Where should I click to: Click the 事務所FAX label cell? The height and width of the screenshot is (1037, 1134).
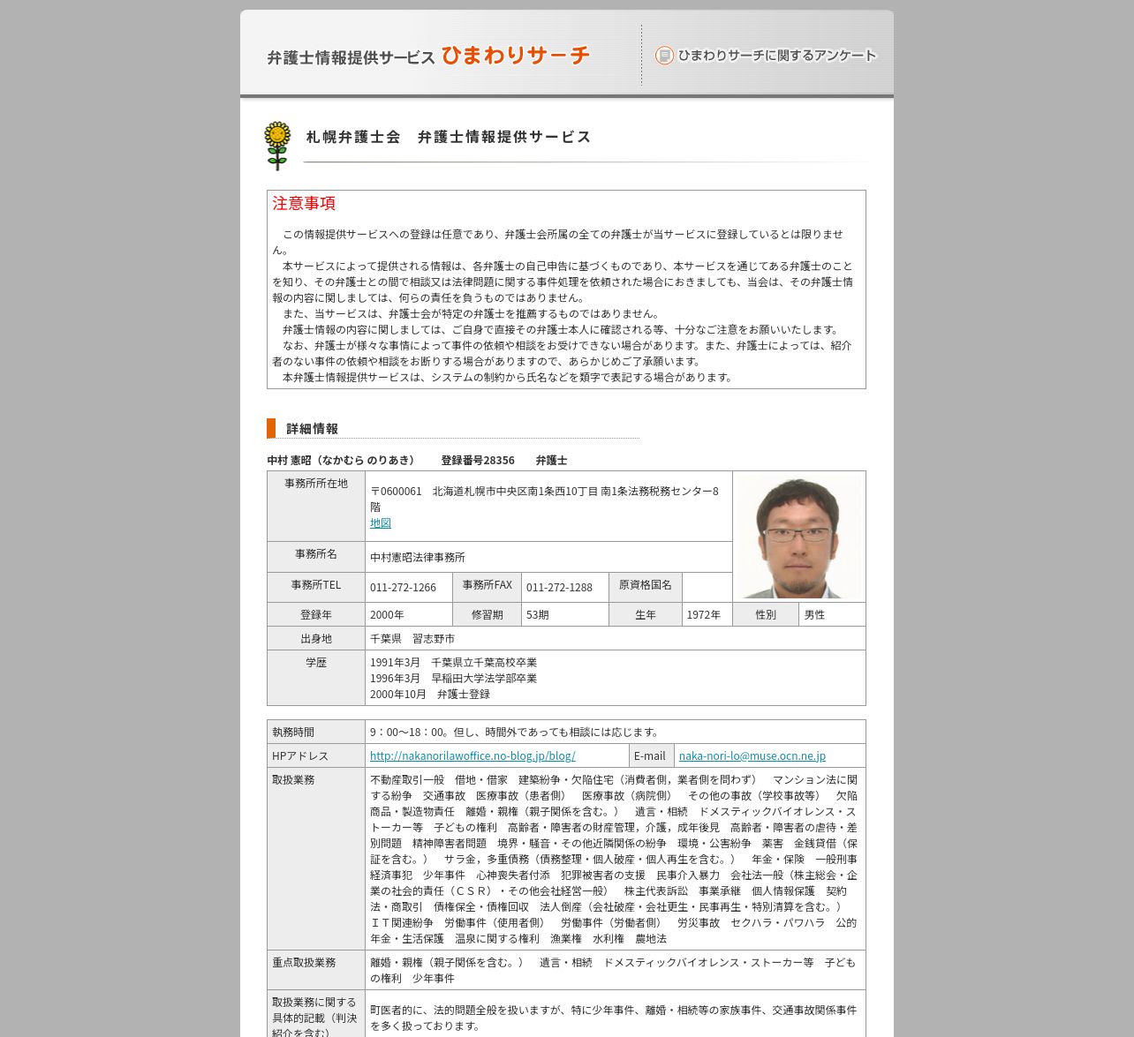tap(487, 588)
